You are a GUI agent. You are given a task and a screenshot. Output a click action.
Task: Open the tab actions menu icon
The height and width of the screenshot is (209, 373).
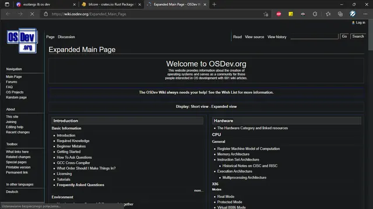[x=7, y=4]
